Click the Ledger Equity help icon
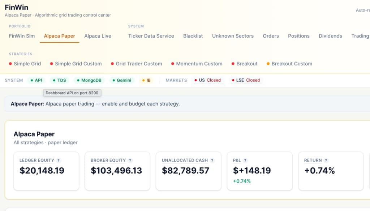Viewport: 370px width, 211px height. coord(59,160)
